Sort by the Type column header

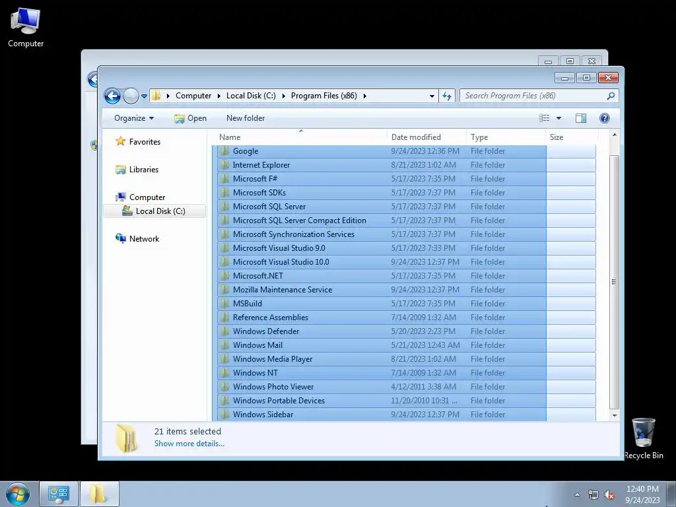point(506,137)
